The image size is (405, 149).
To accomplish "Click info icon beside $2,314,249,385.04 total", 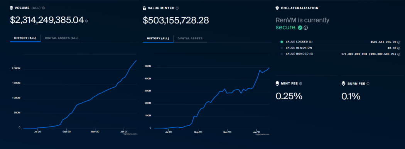I will tap(86, 21).
